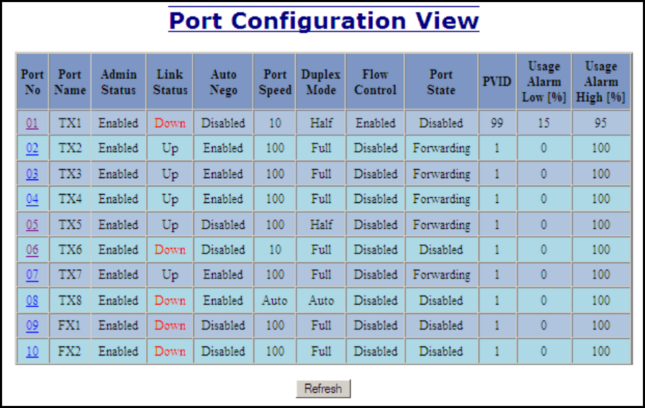Viewport: 645px width, 408px height.
Task: Click the Usage Alarm High header
Action: [x=601, y=82]
